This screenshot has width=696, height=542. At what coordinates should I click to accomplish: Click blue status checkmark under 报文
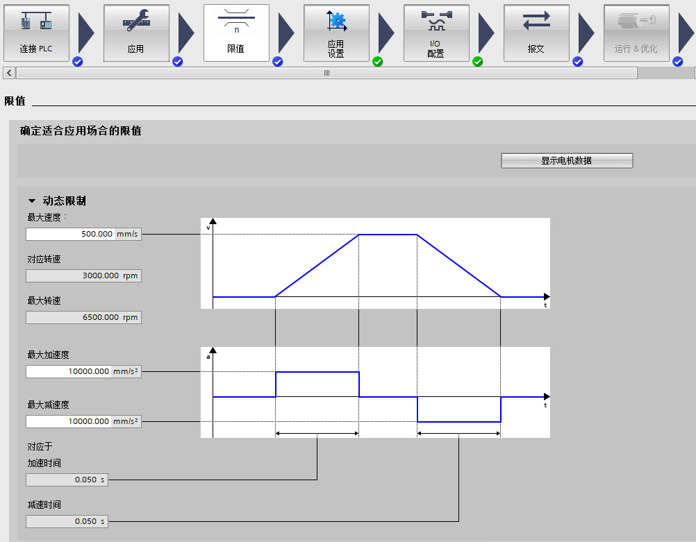coord(577,62)
